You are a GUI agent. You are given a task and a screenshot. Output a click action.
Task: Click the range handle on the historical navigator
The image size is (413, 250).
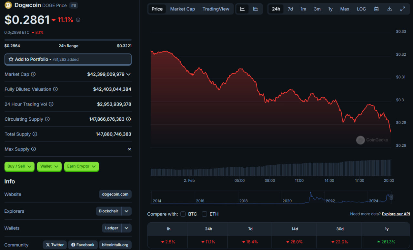click(x=391, y=197)
